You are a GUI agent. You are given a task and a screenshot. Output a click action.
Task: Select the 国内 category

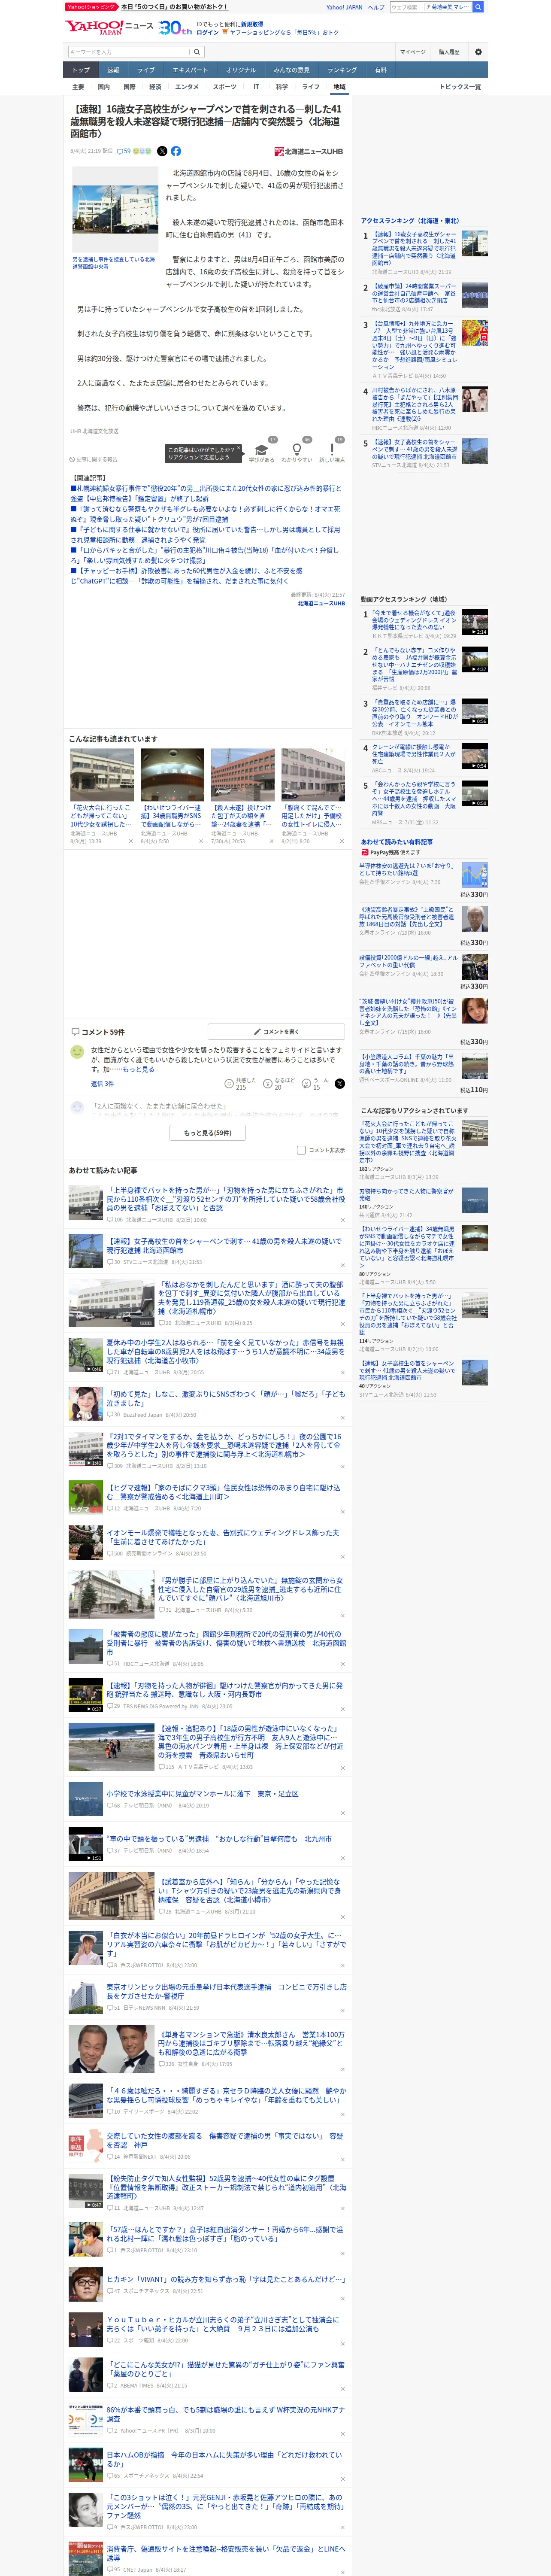(x=104, y=87)
